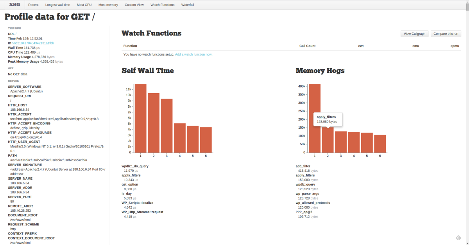469x245 pixels.
Task: Click the XHG logo in the navbar
Action: 14,4
